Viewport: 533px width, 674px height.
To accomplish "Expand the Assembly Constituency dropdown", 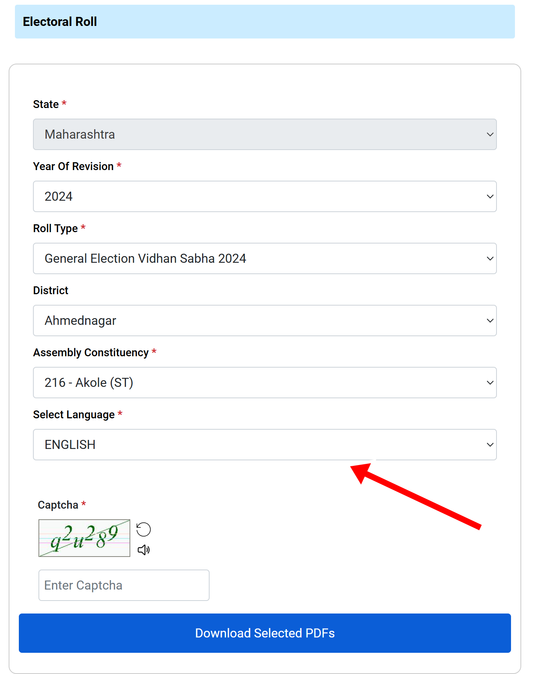I will [x=265, y=383].
